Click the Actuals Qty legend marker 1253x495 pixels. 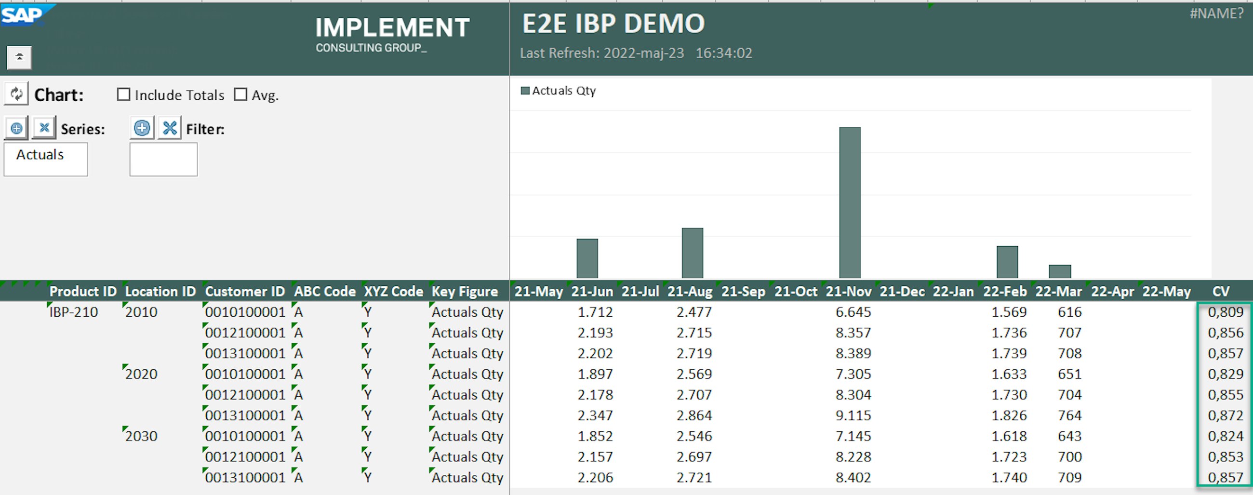coord(525,91)
